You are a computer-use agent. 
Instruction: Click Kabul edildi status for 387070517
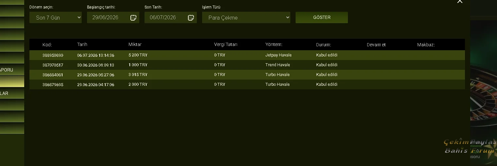327,65
